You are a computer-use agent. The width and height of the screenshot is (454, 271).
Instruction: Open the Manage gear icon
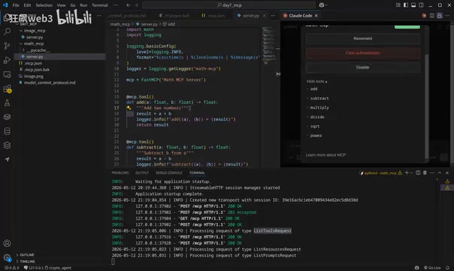(x=7, y=257)
